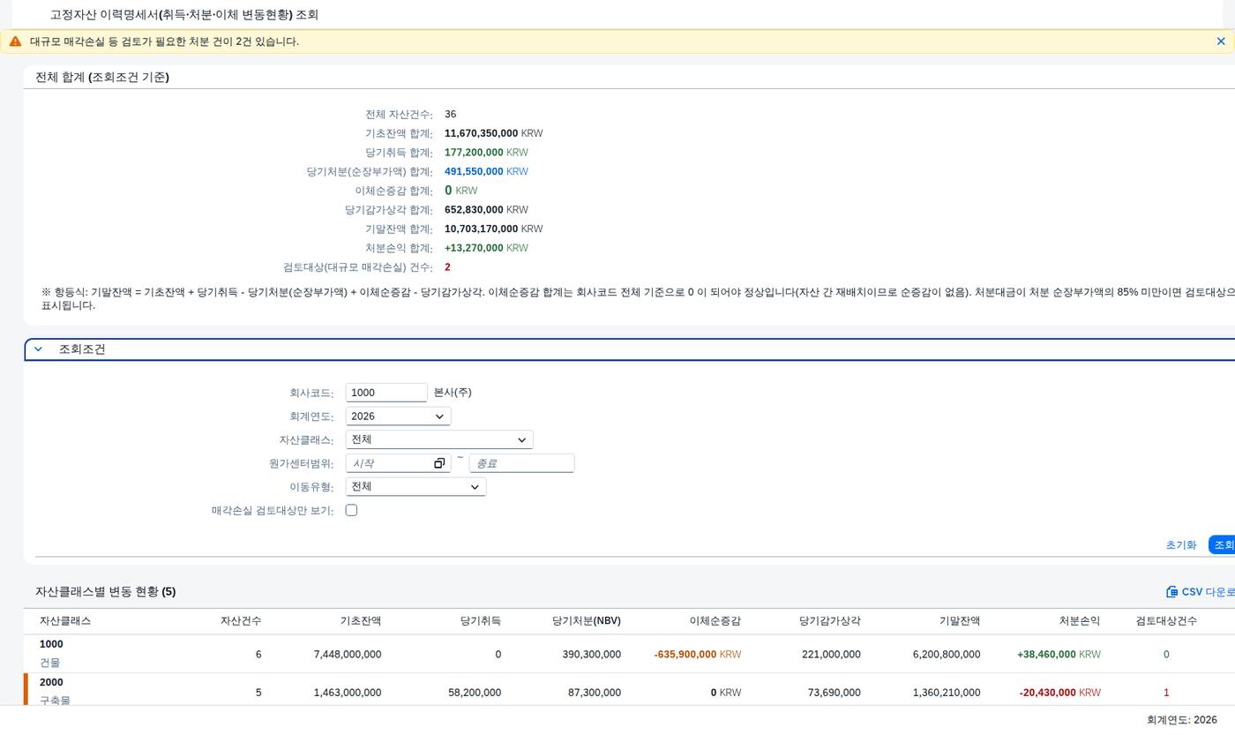Click the 당기취득 column header
This screenshot has height=735, width=1235.
(x=480, y=621)
